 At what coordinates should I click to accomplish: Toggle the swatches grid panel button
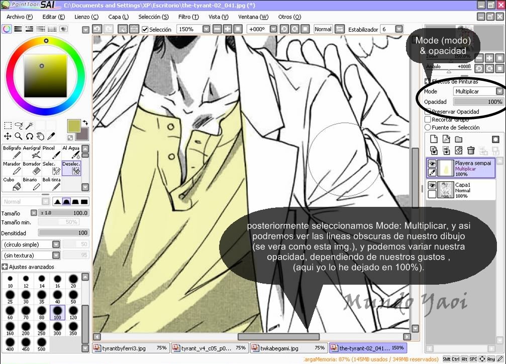(52, 29)
